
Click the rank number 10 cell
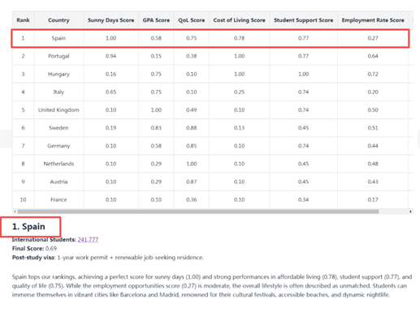(x=23, y=199)
